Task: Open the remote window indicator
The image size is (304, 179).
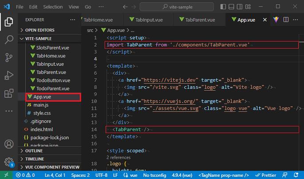Action: click(6, 175)
